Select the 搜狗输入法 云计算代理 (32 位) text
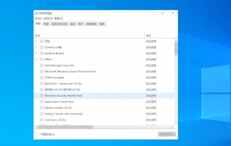The height and width of the screenshot is (146, 231). (x=62, y=89)
